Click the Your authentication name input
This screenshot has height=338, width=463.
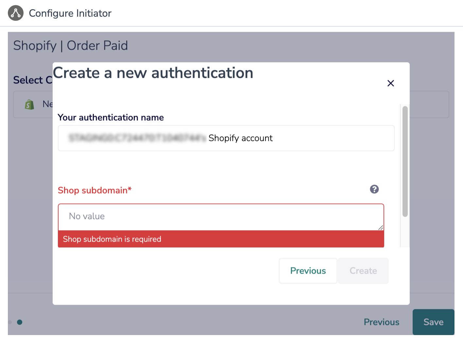coord(226,138)
